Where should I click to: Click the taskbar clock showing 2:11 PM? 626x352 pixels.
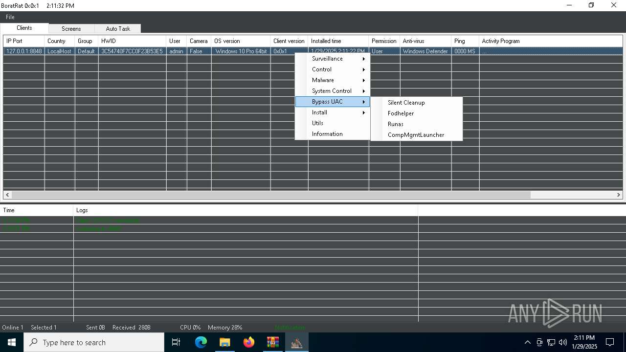coord(585,342)
